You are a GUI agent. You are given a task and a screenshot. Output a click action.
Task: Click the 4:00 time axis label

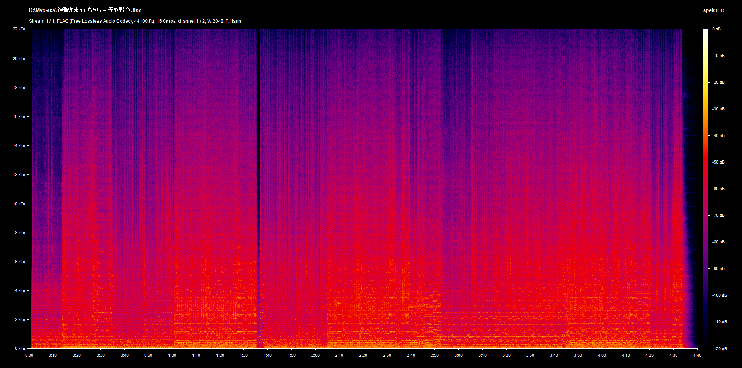point(602,355)
